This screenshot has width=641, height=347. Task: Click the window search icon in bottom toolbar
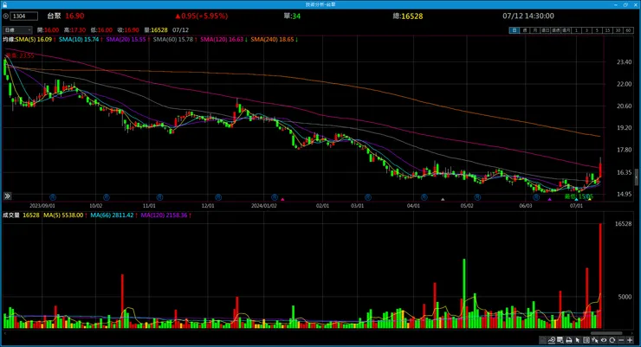(560, 340)
